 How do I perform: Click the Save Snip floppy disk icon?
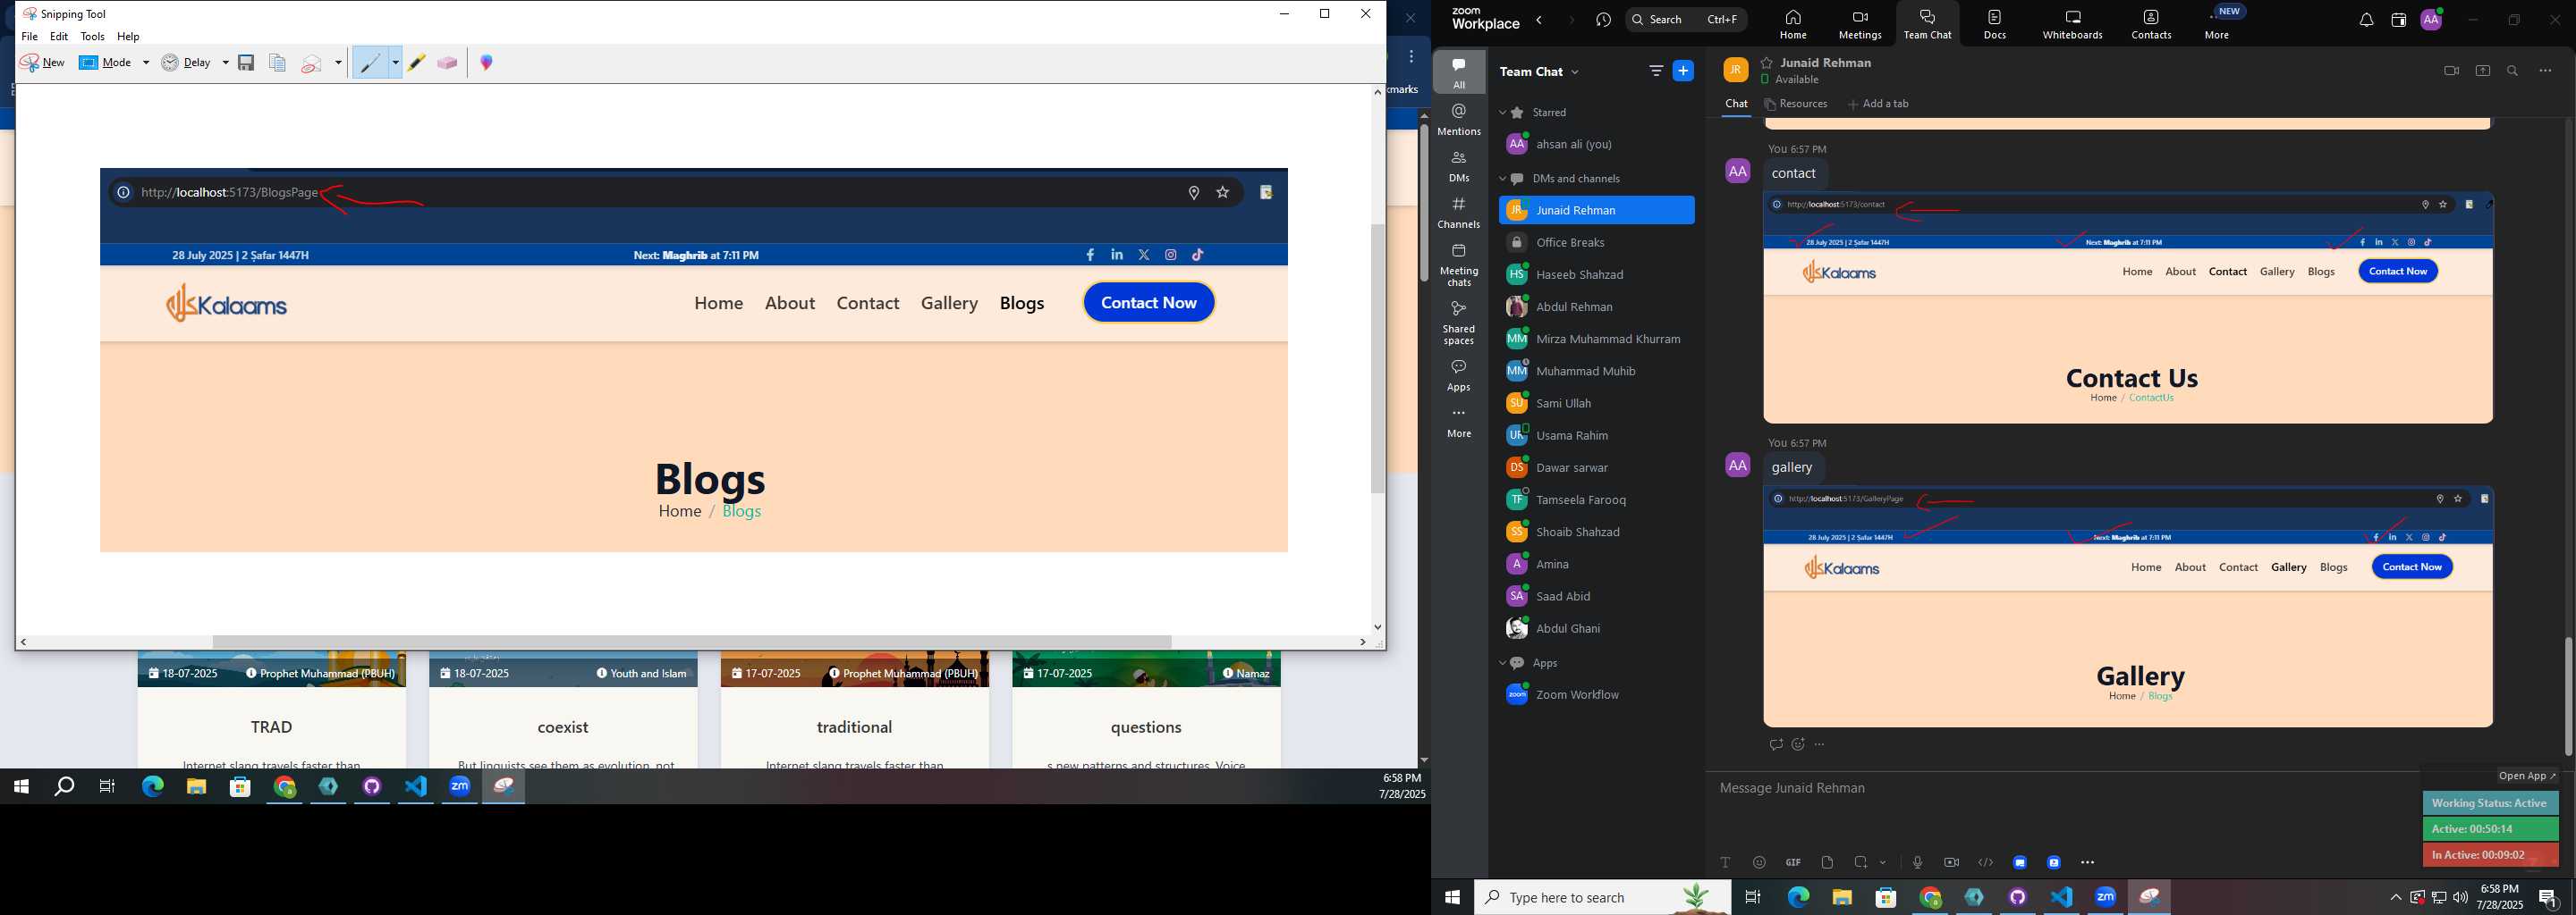(246, 63)
